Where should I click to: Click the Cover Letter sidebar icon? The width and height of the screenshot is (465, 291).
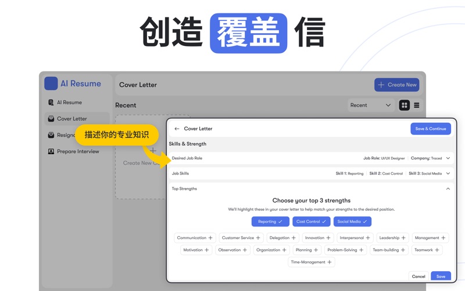tap(51, 119)
